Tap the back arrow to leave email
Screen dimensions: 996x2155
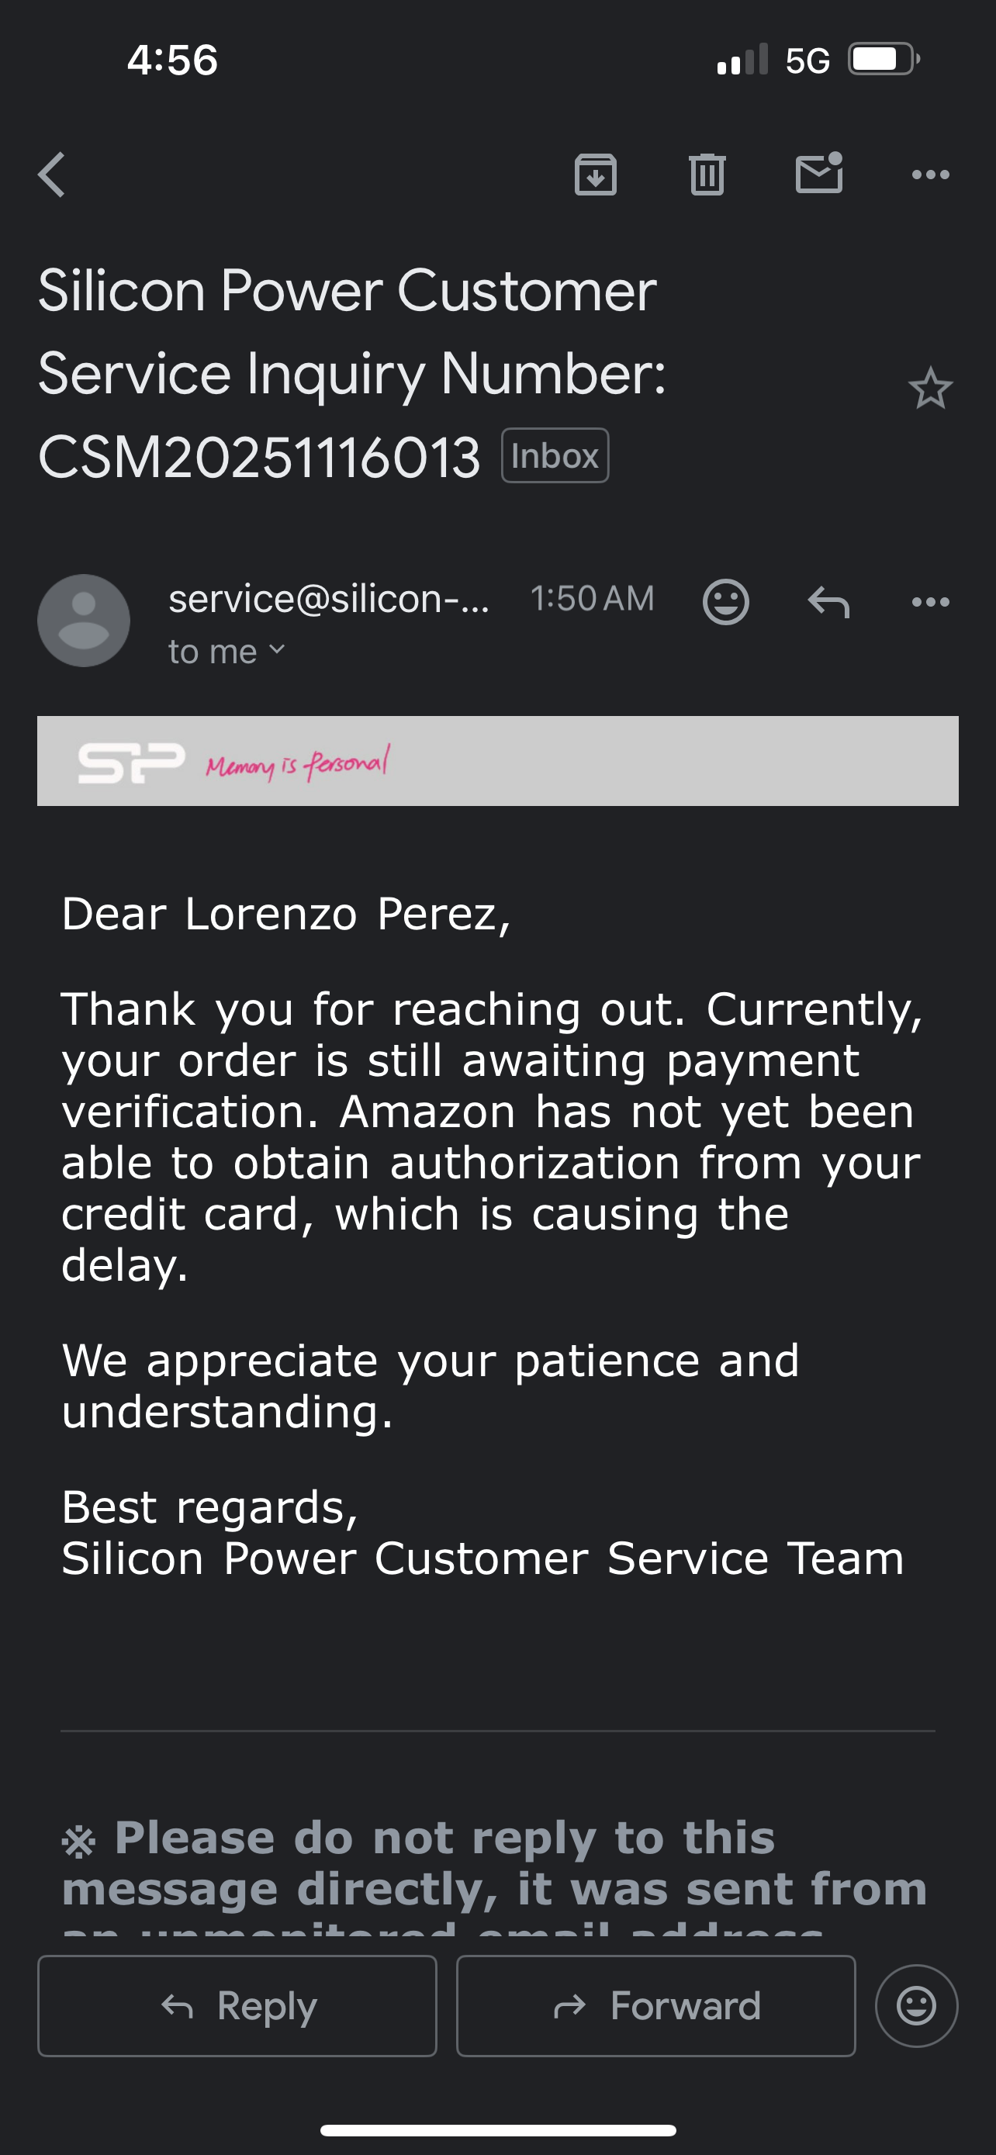[52, 175]
